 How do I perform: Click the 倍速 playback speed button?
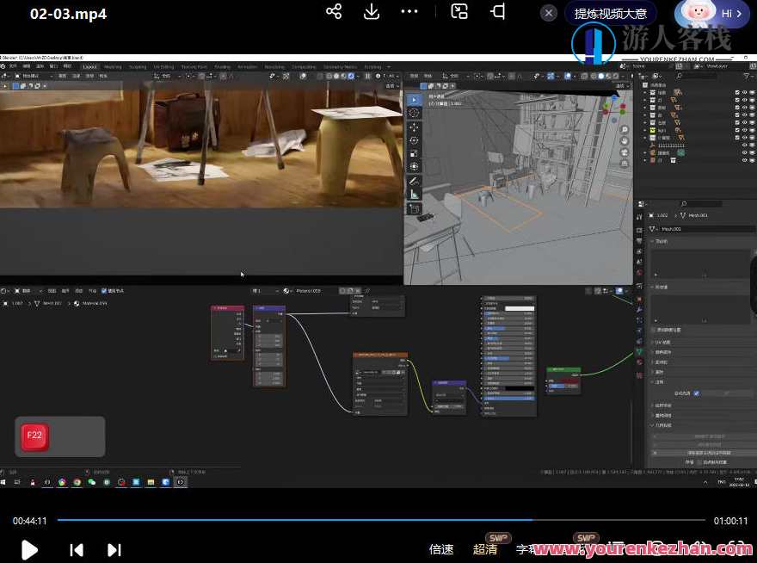tap(441, 549)
